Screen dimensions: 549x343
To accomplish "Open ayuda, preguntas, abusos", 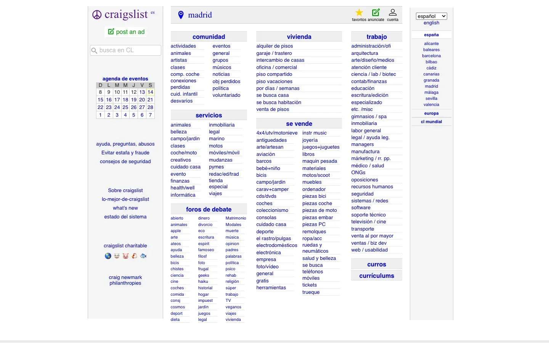I will pos(125,144).
